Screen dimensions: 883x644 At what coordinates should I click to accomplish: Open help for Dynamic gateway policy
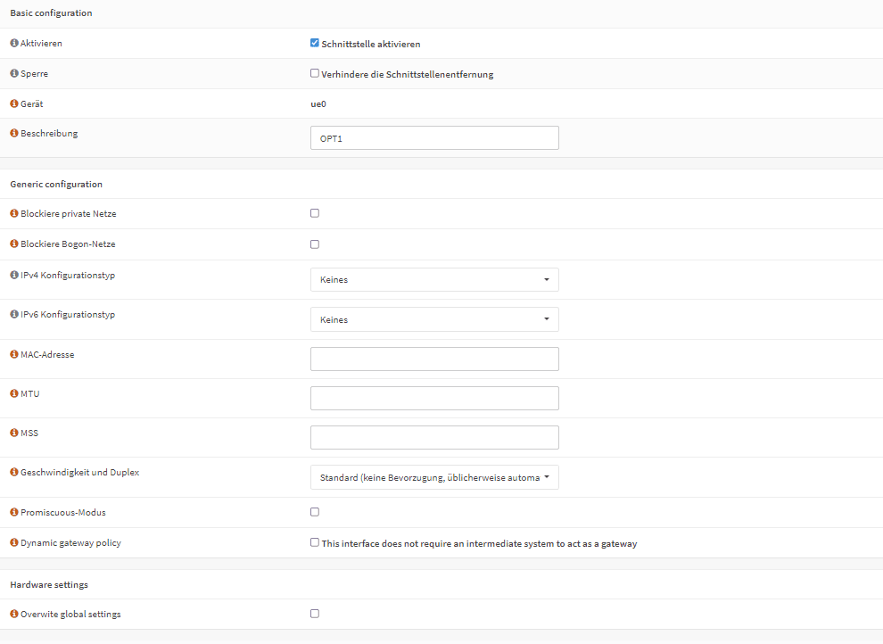(x=14, y=542)
